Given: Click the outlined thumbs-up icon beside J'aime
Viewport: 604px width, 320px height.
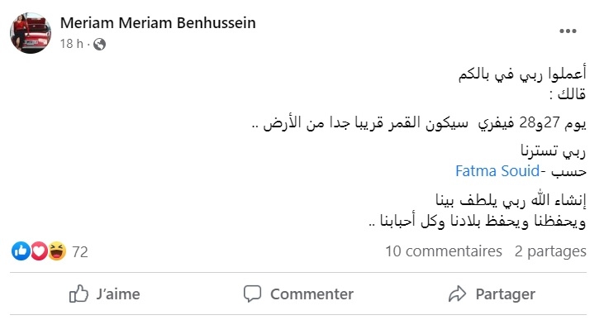Looking at the screenshot, I should coord(78,294).
